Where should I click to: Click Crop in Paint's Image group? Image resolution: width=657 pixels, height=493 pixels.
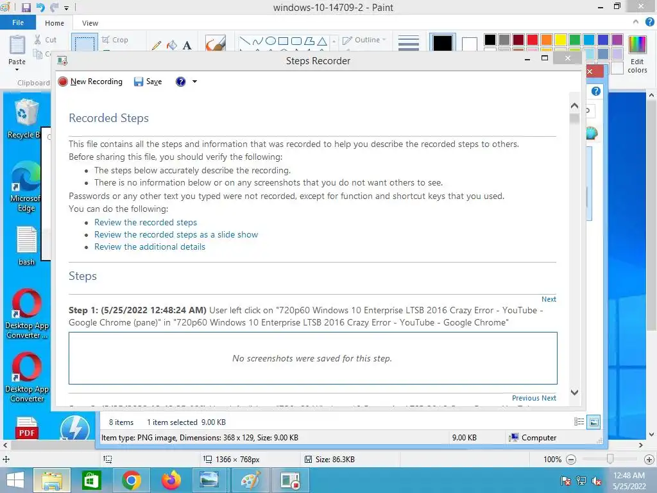pyautogui.click(x=115, y=40)
